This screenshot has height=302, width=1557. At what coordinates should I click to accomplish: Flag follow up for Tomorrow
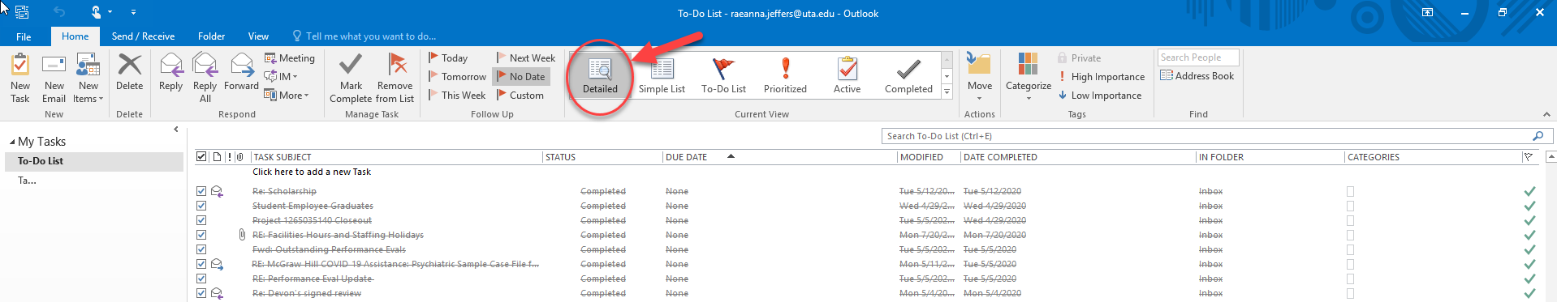(x=457, y=77)
